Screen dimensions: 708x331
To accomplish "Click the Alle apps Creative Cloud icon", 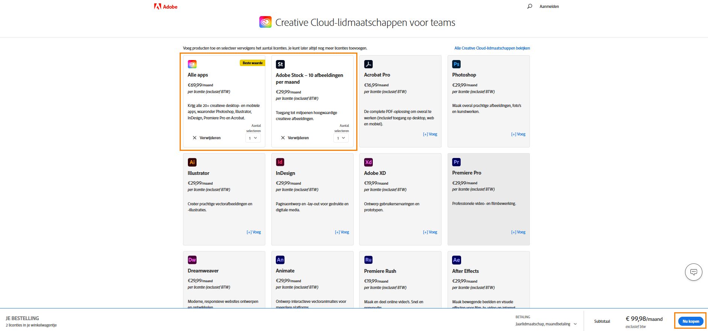I will [x=192, y=64].
